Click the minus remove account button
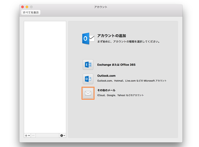Screen dimensions: 199x147 pos(33,136)
